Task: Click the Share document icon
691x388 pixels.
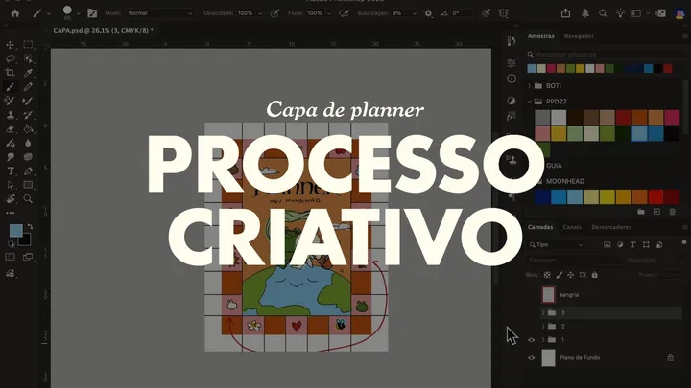Action: (566, 13)
